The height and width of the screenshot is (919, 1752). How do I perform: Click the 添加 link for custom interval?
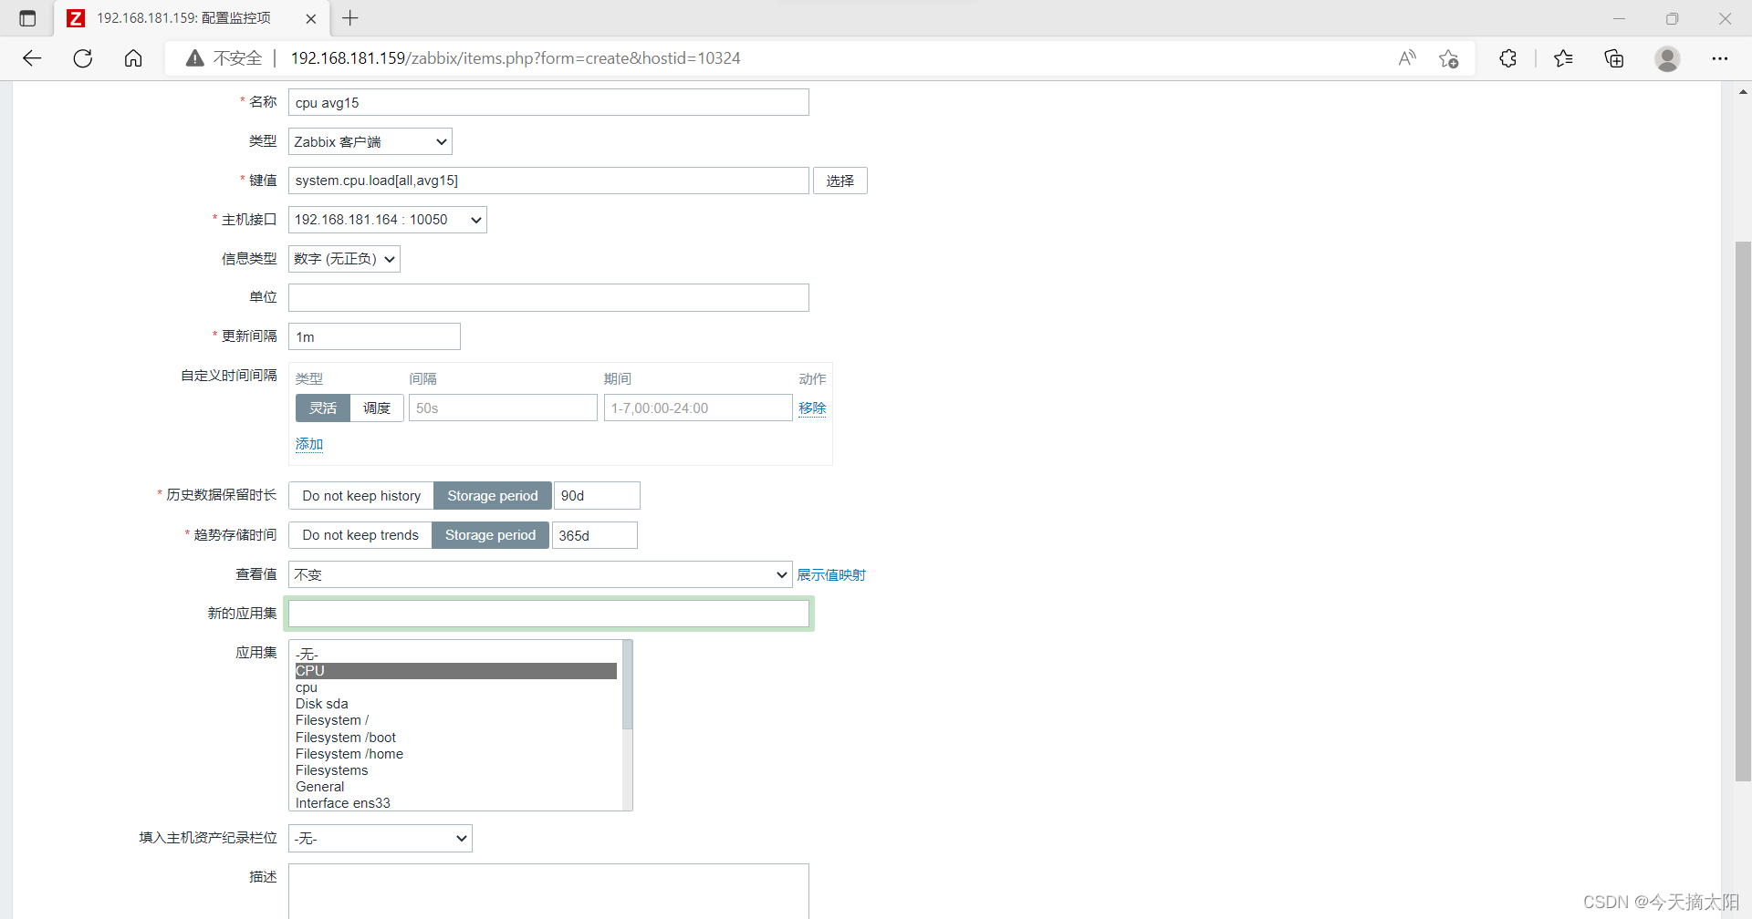click(x=309, y=444)
